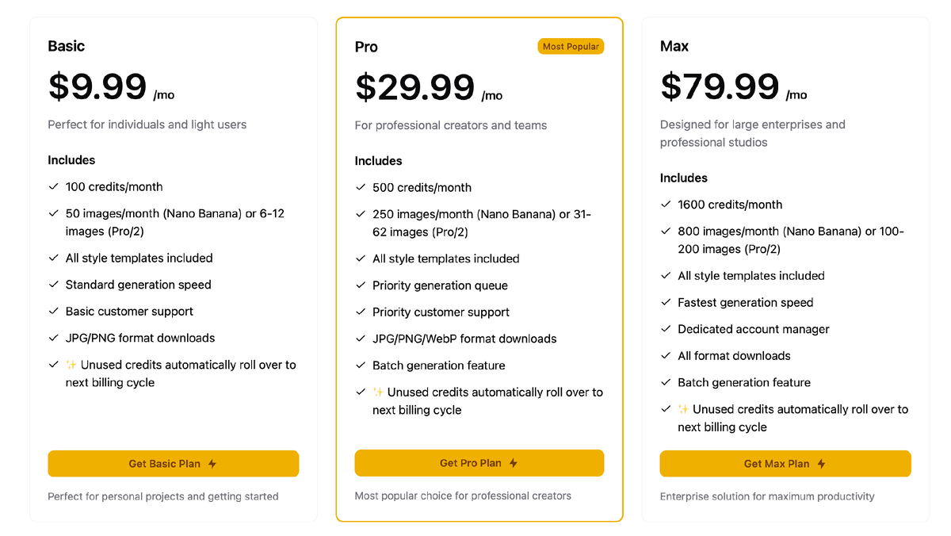Image resolution: width=951 pixels, height=536 pixels.
Task: Click checkmark beside 500 credits/month
Action: click(x=361, y=188)
